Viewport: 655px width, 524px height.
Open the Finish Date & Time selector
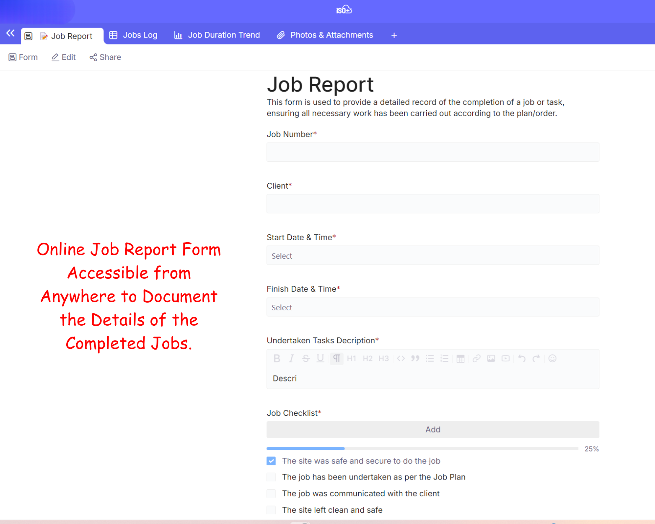point(432,307)
